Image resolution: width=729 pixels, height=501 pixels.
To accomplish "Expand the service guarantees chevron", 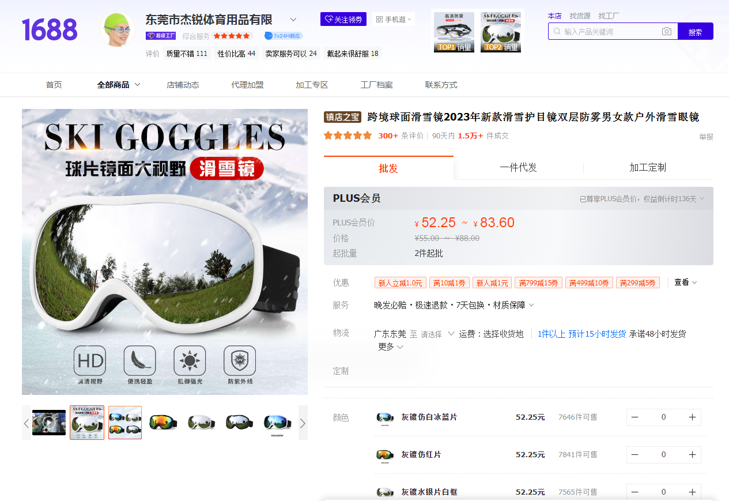I will pyautogui.click(x=531, y=305).
